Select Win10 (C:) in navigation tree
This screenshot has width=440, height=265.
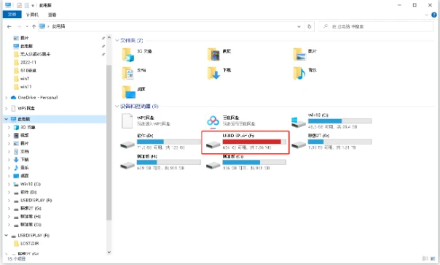pos(27,184)
